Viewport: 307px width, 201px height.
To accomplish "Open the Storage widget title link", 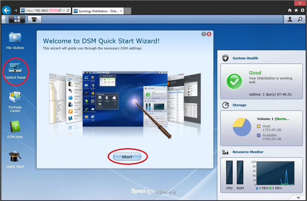I will 239,105.
